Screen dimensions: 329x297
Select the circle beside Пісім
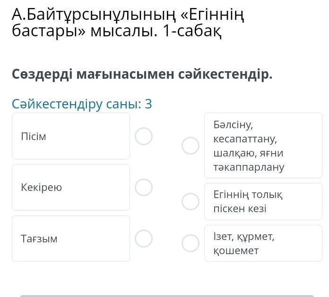click(x=144, y=137)
